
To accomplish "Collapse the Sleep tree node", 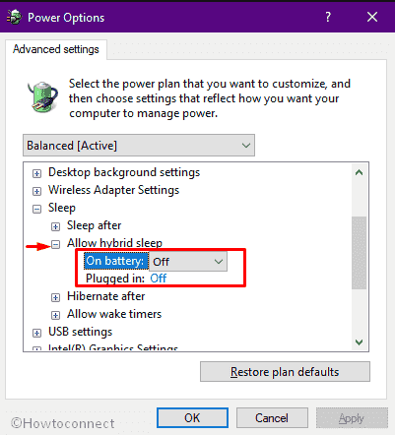I will [36, 209].
